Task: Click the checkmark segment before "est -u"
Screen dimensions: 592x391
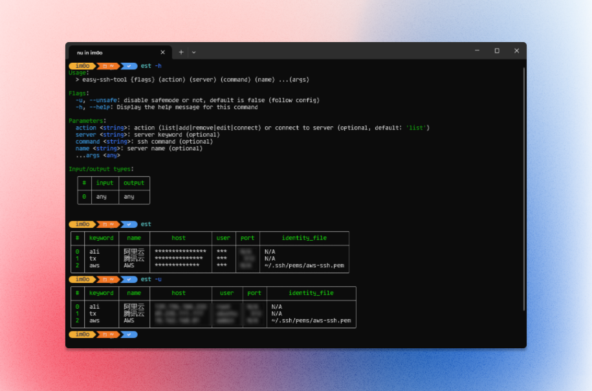Action: coord(129,280)
